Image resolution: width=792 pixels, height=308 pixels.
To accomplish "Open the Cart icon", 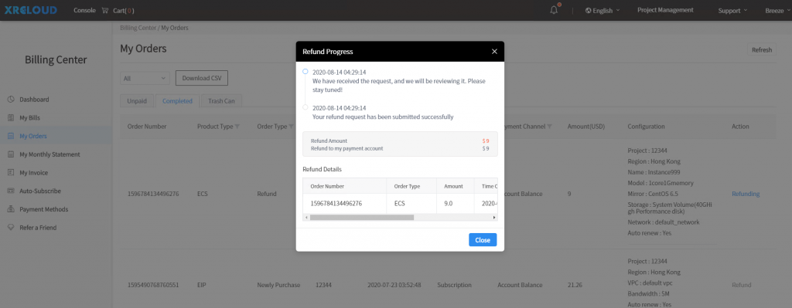I will 105,10.
